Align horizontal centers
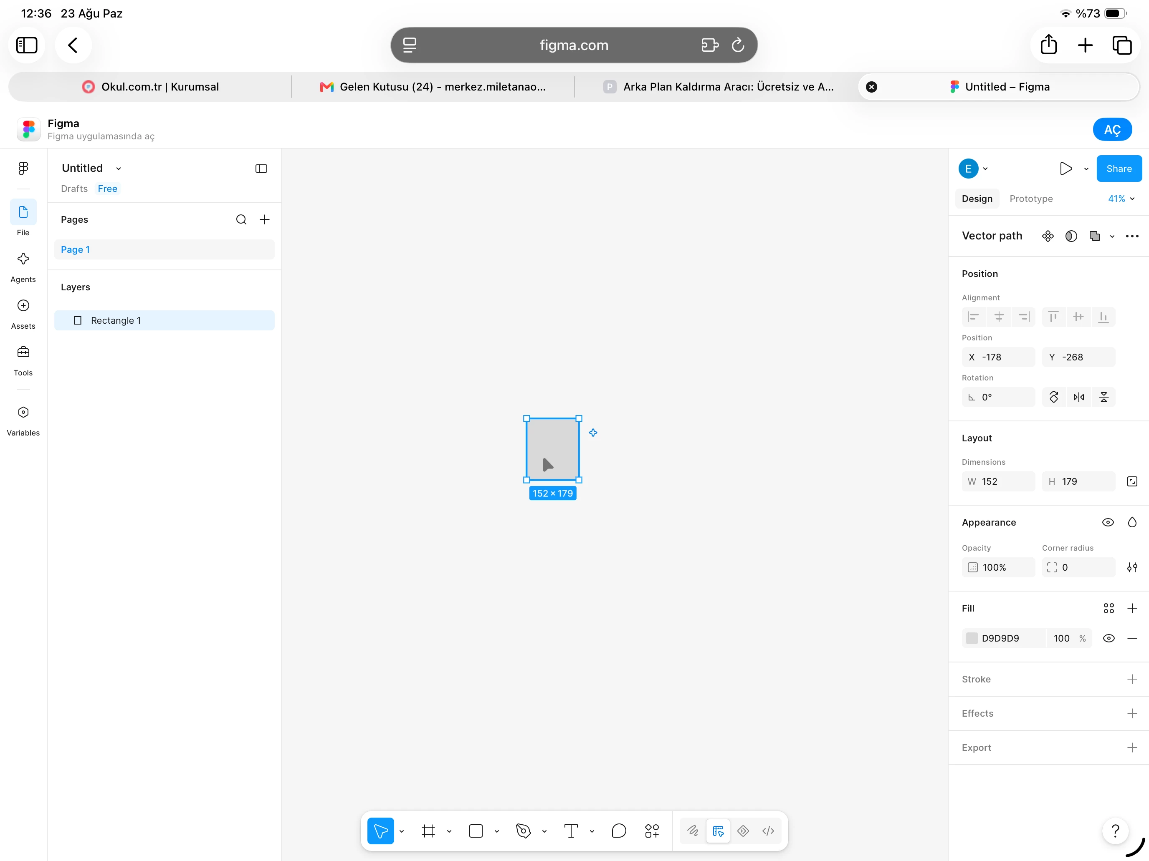 coord(998,317)
